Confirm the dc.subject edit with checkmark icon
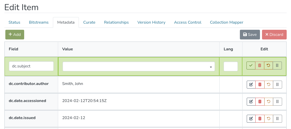This screenshot has height=129, width=291. 251,65
